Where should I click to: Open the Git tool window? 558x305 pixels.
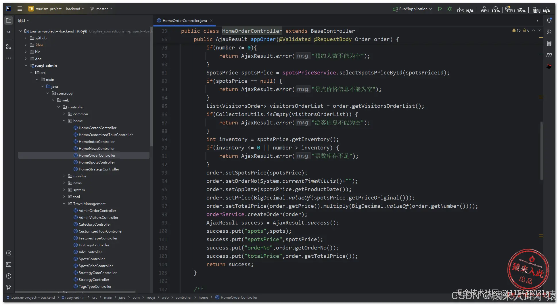[x=9, y=287]
